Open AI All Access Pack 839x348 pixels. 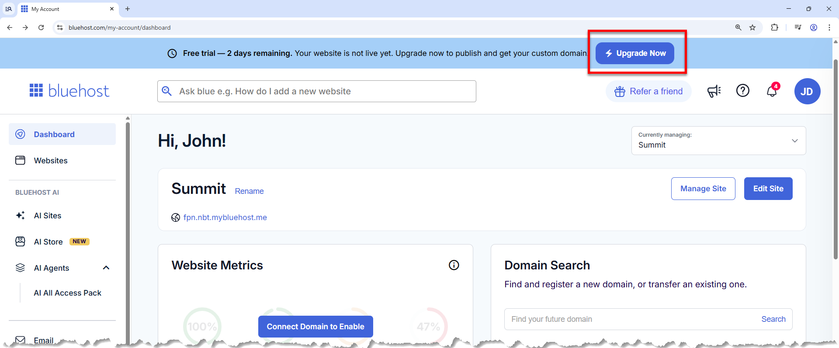(68, 293)
